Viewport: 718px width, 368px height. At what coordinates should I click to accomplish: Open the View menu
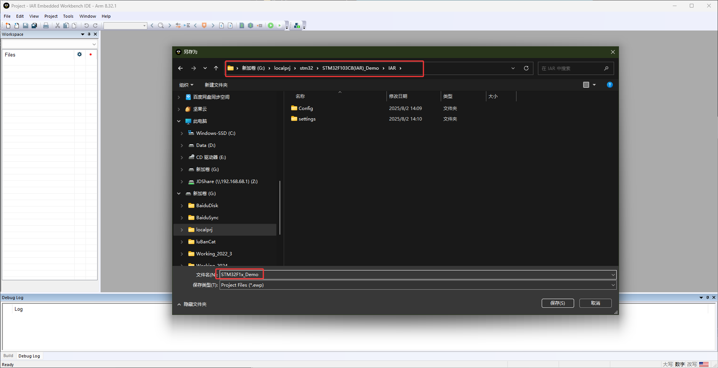34,16
